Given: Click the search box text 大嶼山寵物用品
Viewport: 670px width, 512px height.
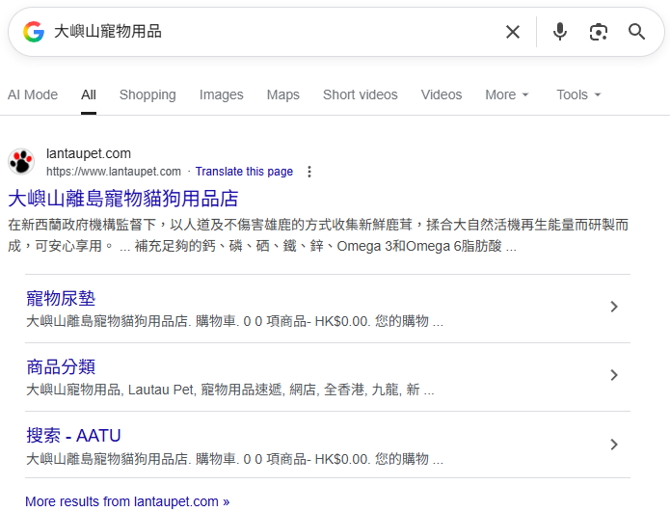Looking at the screenshot, I should 108,32.
